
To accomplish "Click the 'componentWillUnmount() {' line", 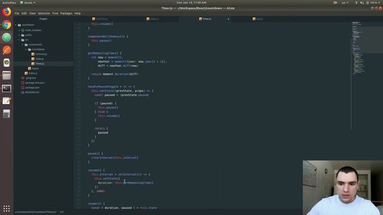I will (108, 36).
